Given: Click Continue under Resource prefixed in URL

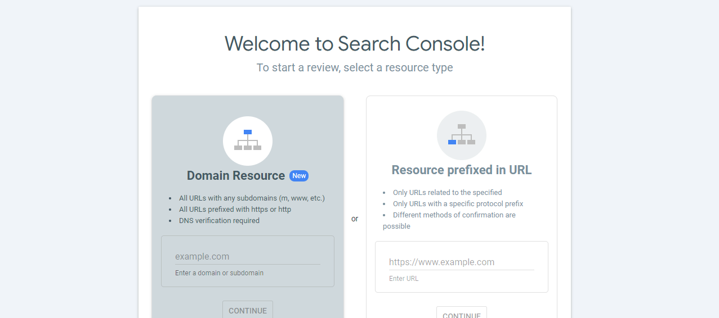Looking at the screenshot, I should coord(462,312).
